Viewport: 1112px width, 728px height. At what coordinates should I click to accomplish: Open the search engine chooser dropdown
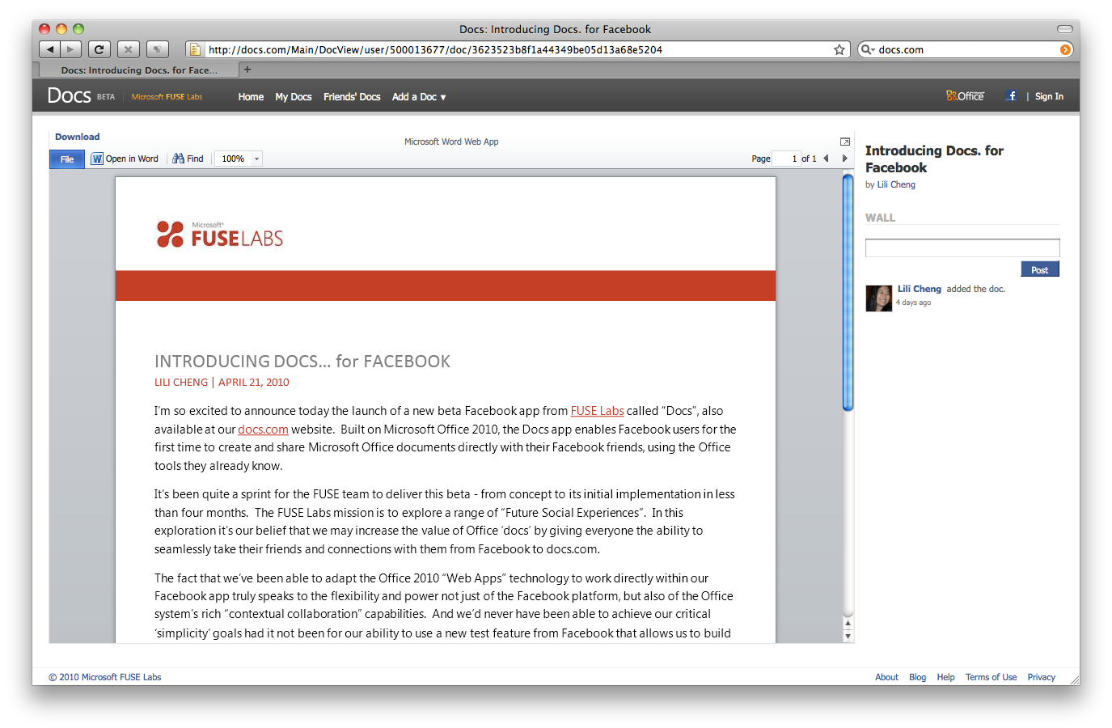pos(873,50)
